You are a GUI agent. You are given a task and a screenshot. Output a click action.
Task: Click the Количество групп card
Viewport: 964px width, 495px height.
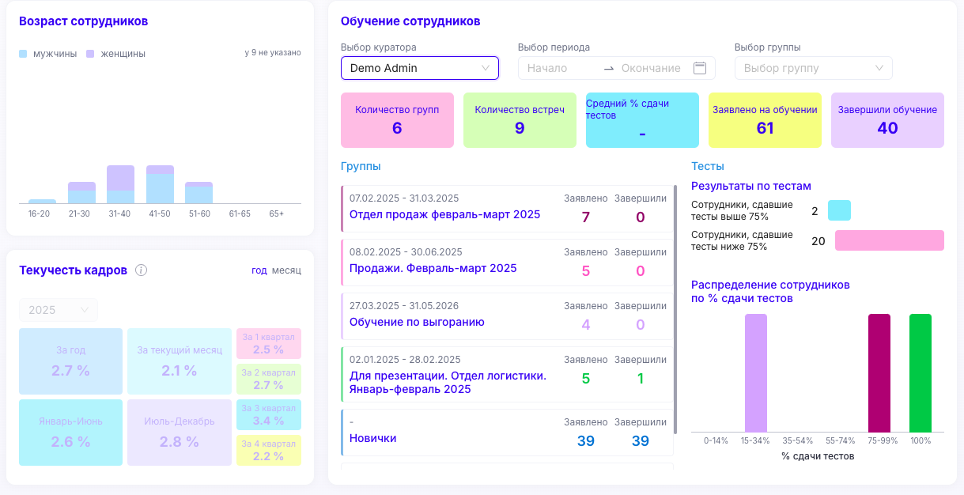click(x=397, y=120)
